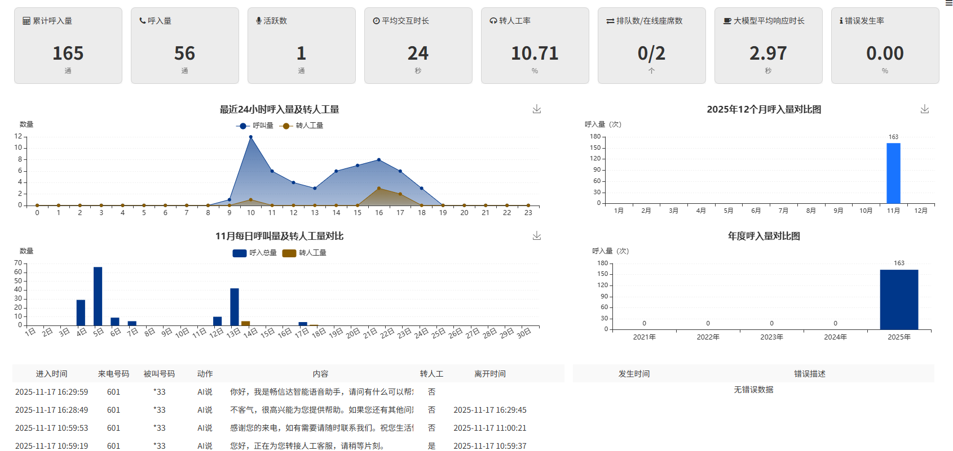Click the phone icon on the 呼入量 card
953x451 pixels.
pyautogui.click(x=143, y=21)
